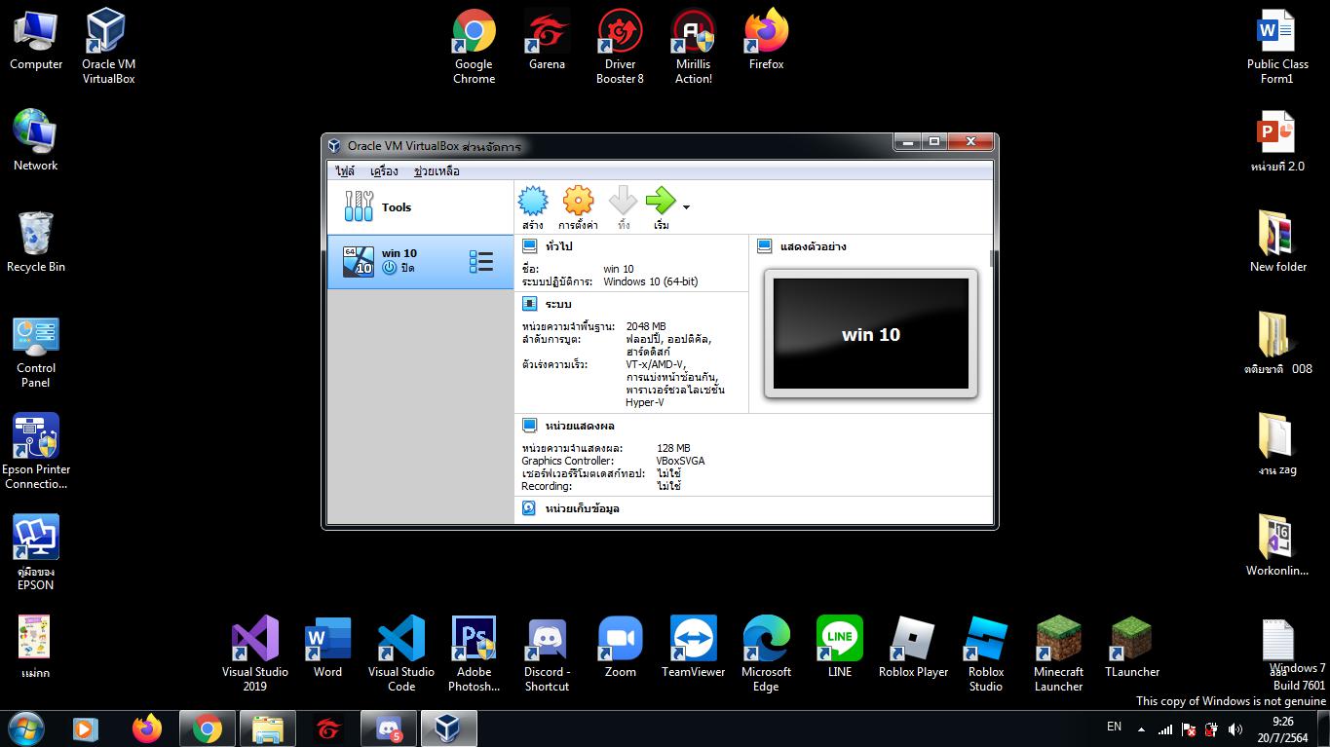The width and height of the screenshot is (1330, 747).
Task: Open the Recycle Bin icon
Action: pos(36,242)
